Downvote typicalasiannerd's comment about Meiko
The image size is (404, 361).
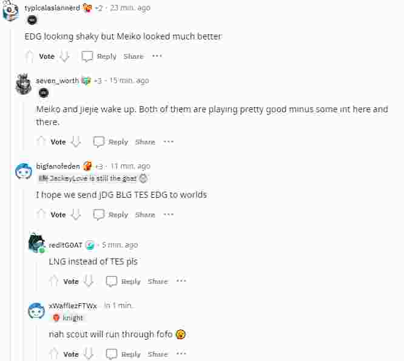coord(64,56)
